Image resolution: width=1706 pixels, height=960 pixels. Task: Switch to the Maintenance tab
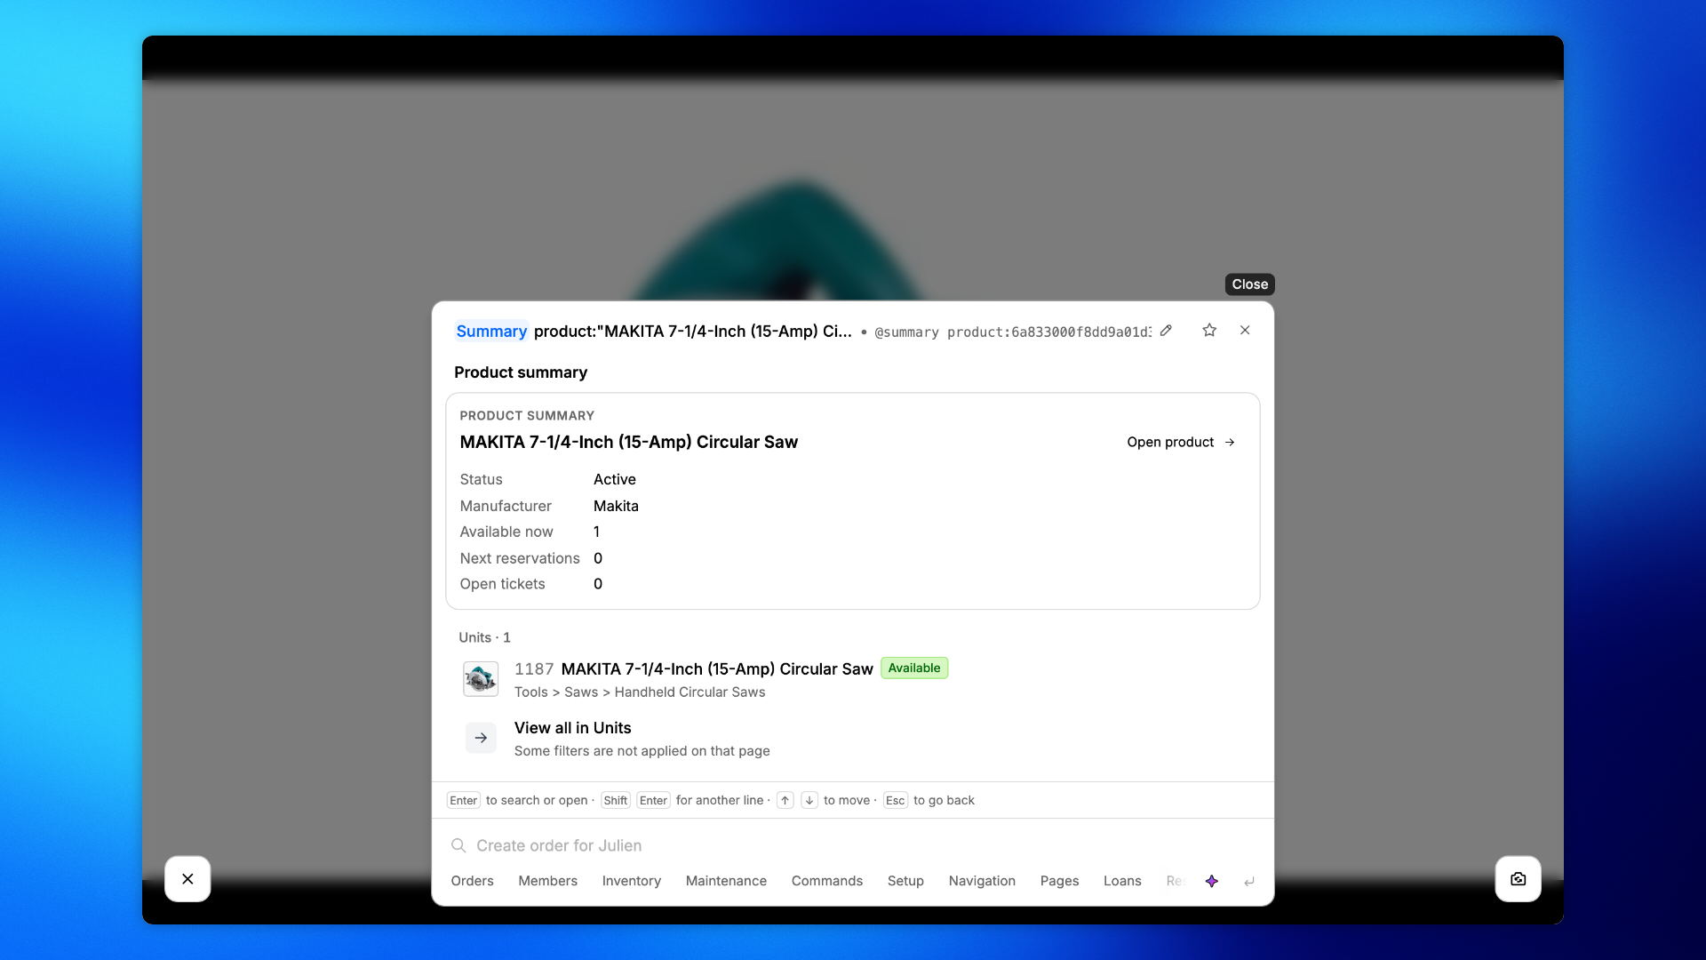click(x=726, y=881)
